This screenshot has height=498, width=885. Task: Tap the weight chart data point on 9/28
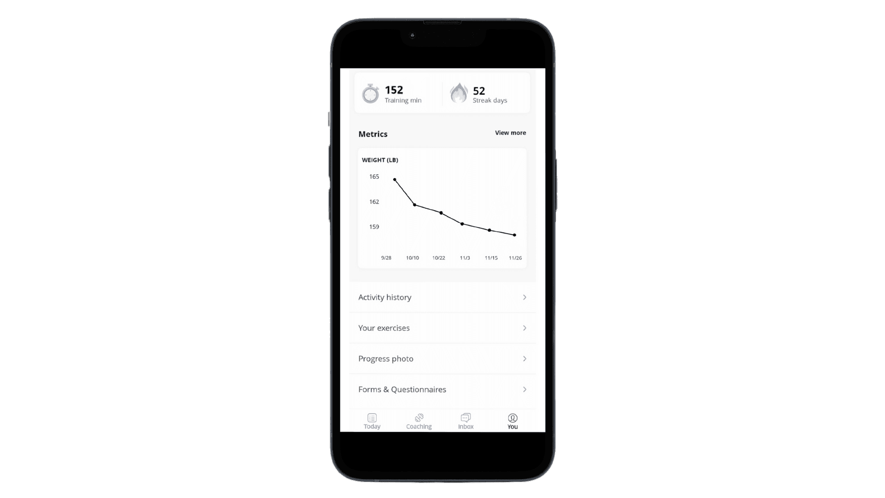click(393, 179)
